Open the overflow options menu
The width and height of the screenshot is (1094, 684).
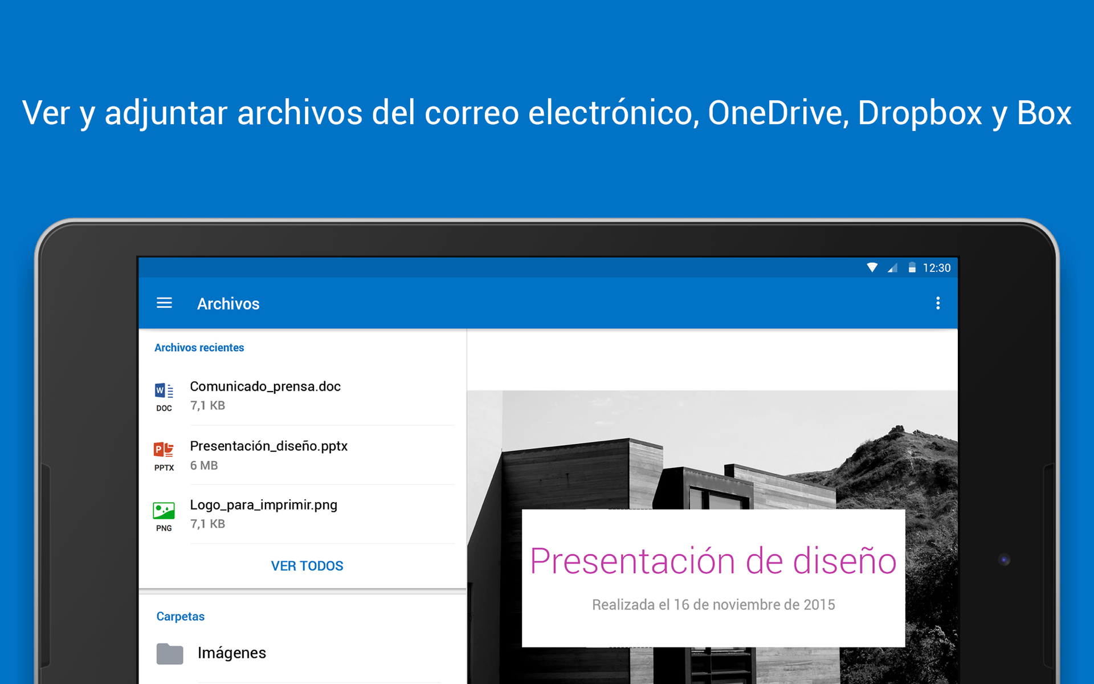pos(938,303)
